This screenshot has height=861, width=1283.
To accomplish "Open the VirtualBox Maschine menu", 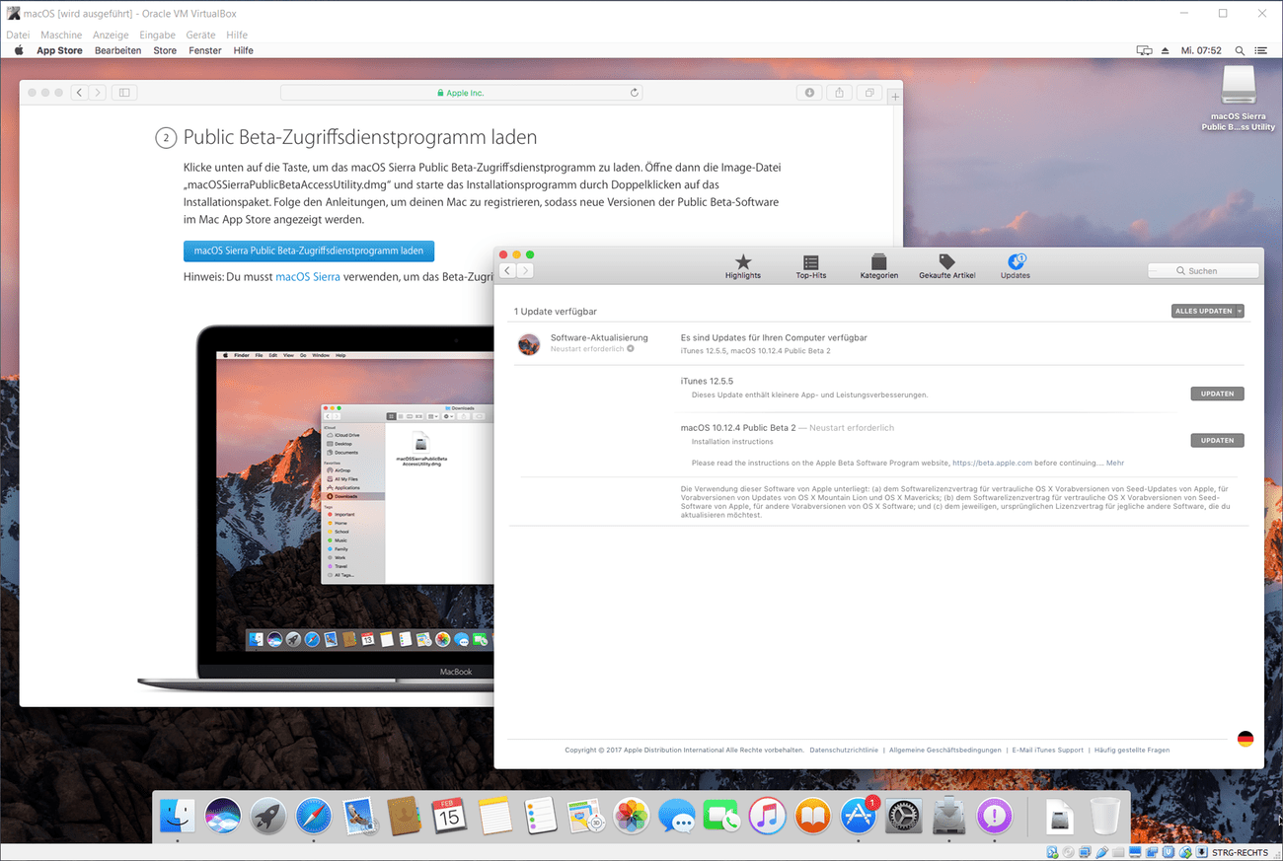I will click(x=61, y=35).
